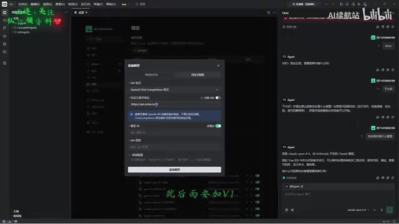Click the plus icon in the chat input toolbar
This screenshot has width=399, height=224.
(x=374, y=210)
